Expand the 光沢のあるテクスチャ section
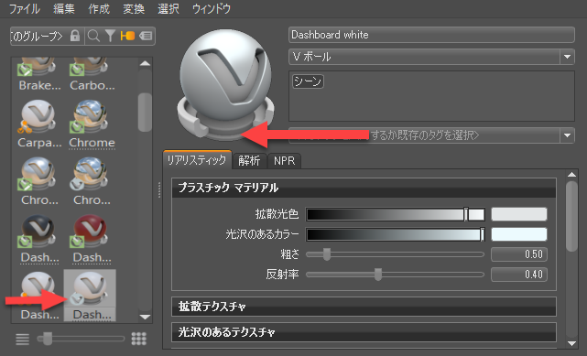The height and width of the screenshot is (356, 587). coord(364,332)
